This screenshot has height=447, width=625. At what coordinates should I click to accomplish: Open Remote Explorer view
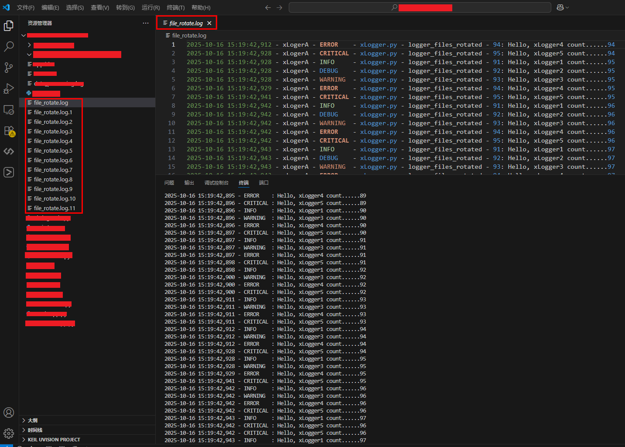click(9, 109)
